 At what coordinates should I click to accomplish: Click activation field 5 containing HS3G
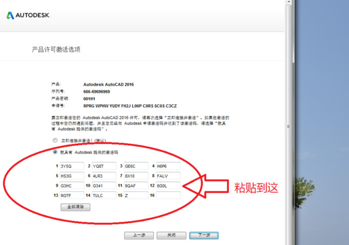(72, 176)
